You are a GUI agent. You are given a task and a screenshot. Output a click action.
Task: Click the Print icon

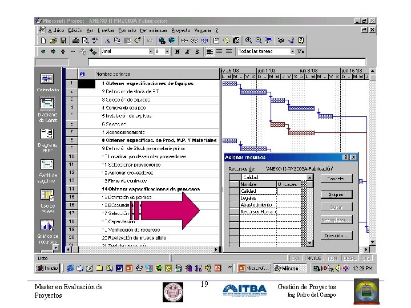[x=76, y=40]
